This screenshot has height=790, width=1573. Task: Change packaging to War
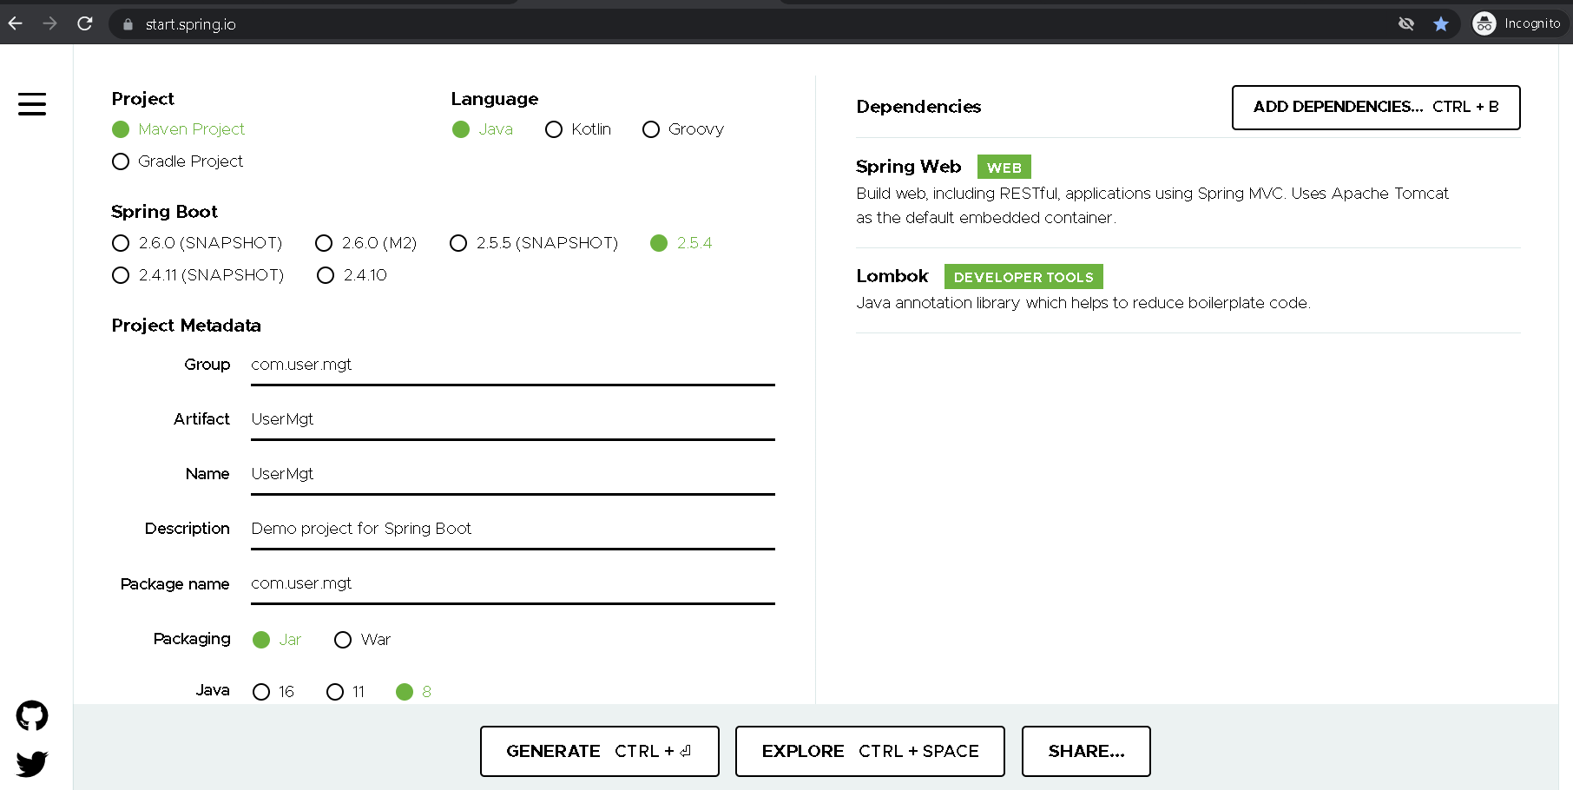click(343, 639)
